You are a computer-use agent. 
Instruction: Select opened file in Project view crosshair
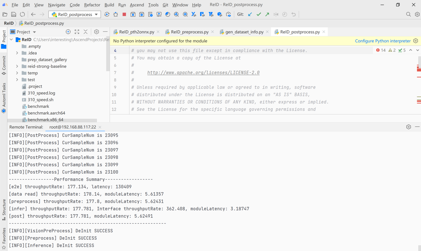point(68,32)
